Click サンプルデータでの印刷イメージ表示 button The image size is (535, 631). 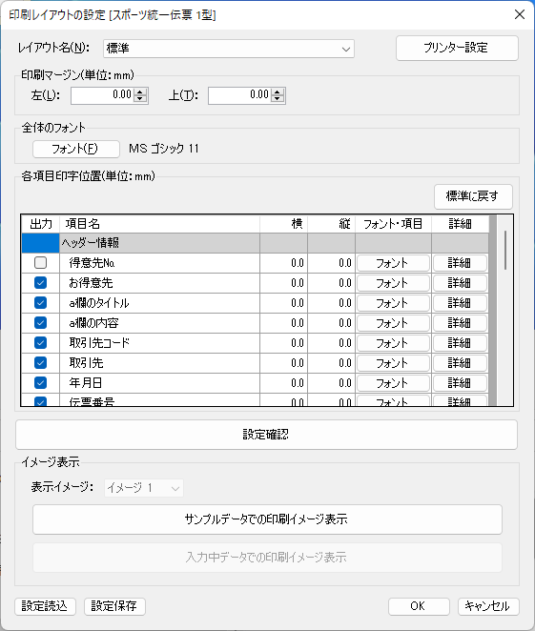click(x=267, y=519)
